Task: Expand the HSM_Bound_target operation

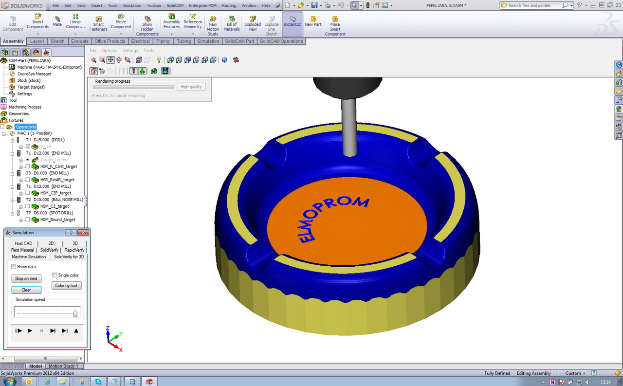Action: pyautogui.click(x=21, y=220)
